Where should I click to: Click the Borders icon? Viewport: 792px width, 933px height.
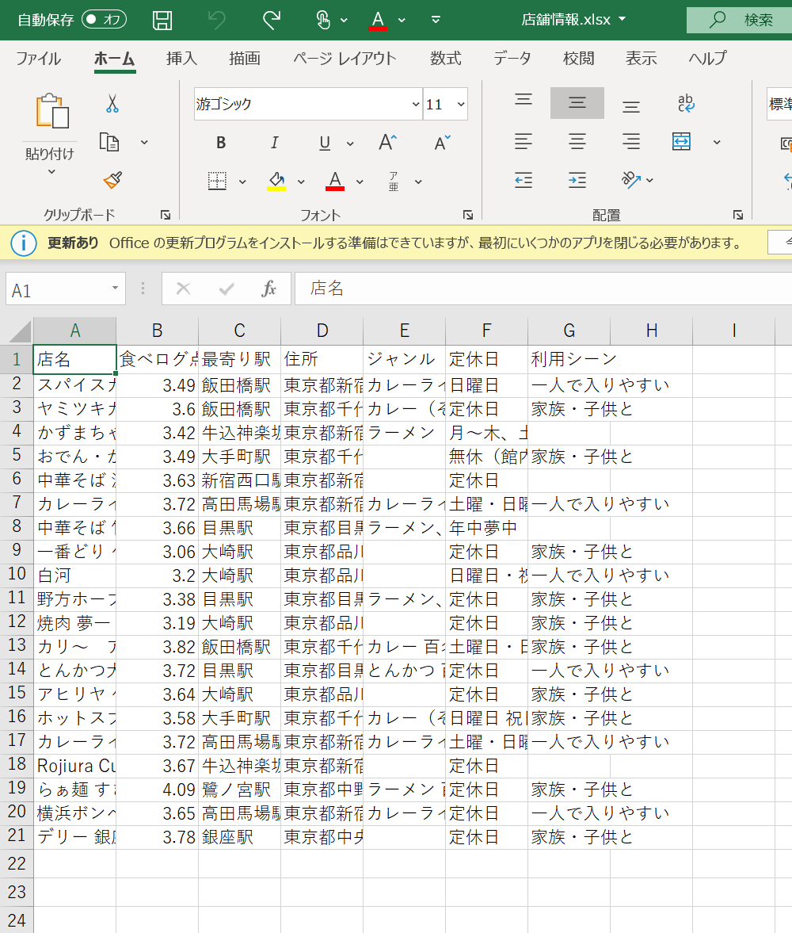pyautogui.click(x=217, y=180)
